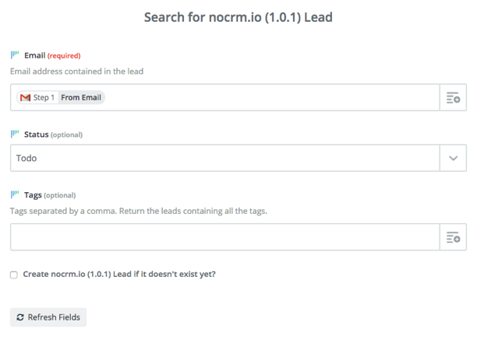Click the nocrm.io icon beside Status label
Viewport: 477px width, 343px height.
[15, 135]
